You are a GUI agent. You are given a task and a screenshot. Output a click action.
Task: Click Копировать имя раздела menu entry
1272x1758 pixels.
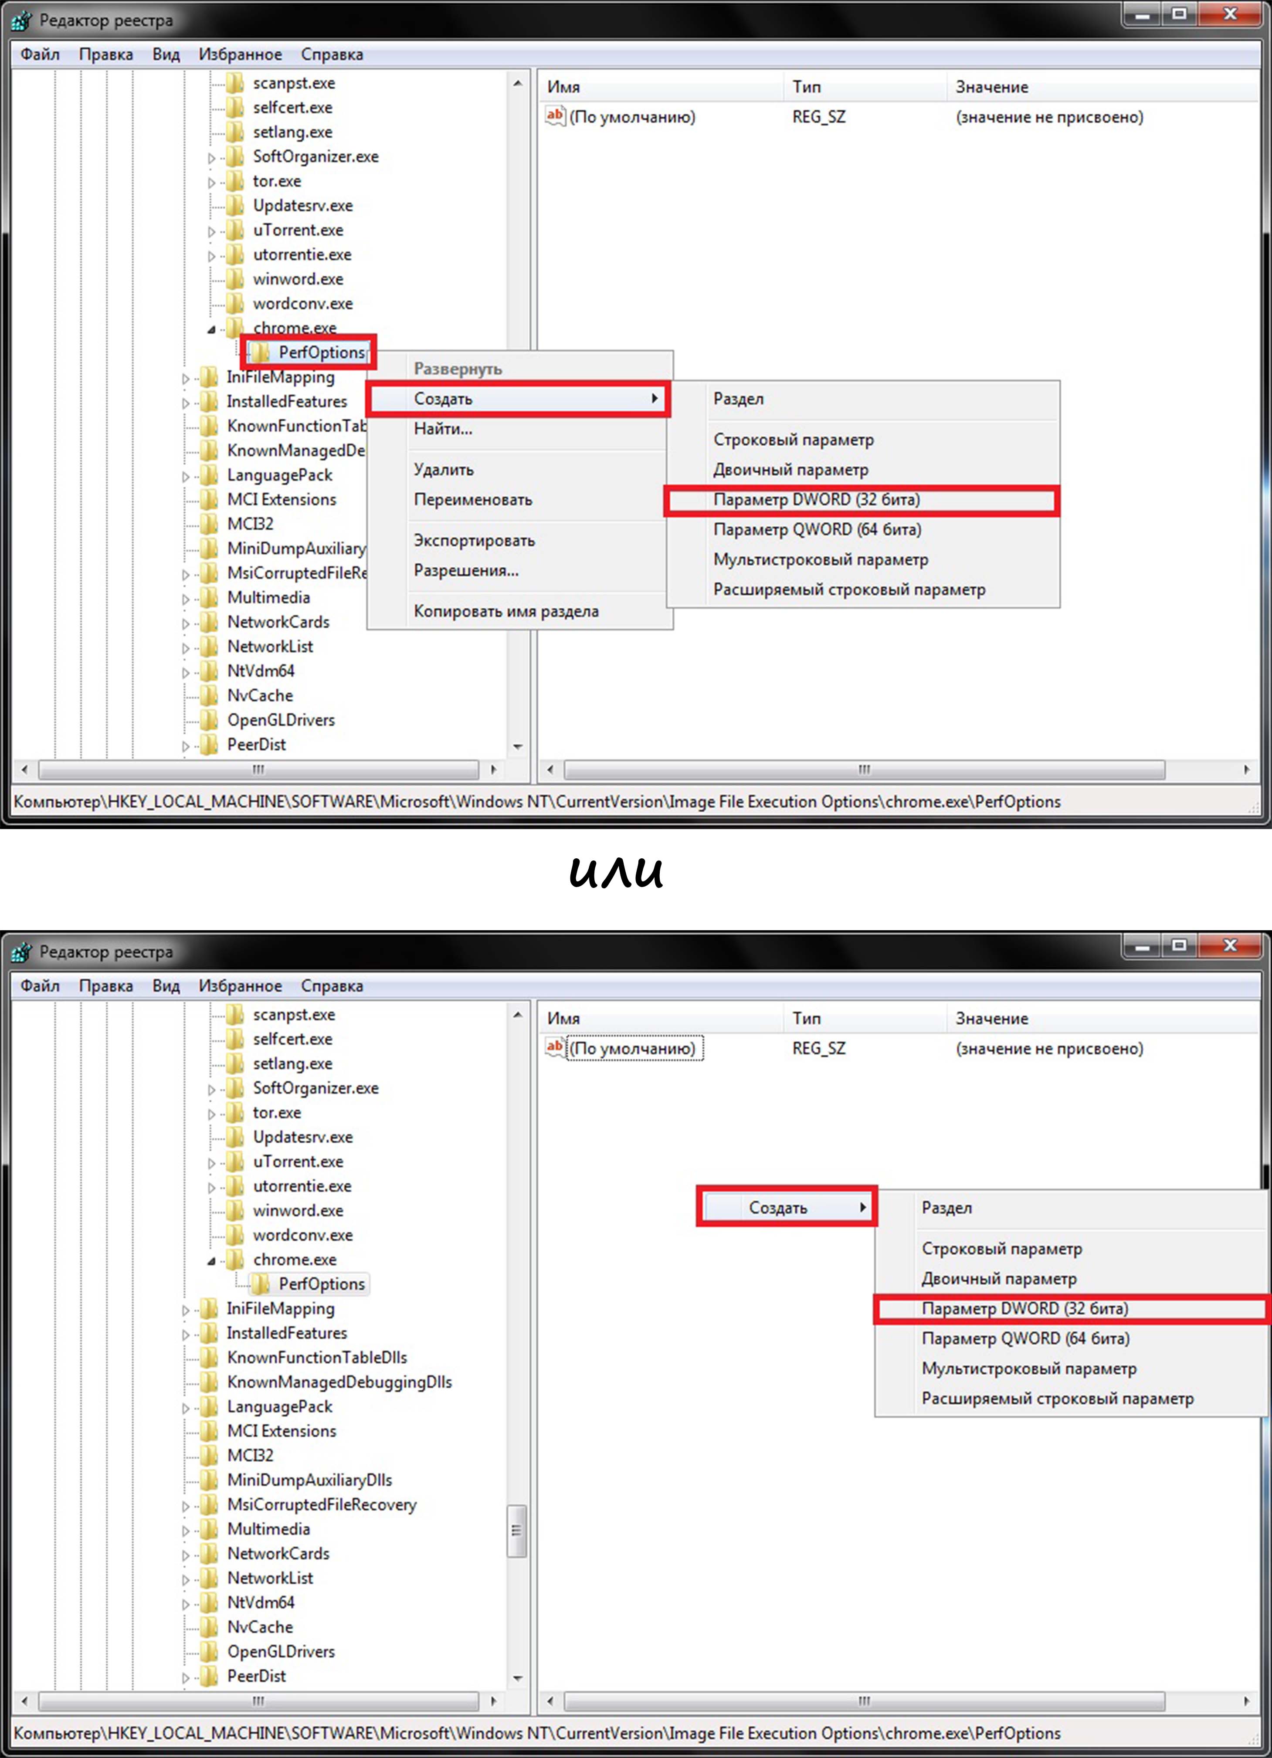tap(505, 611)
